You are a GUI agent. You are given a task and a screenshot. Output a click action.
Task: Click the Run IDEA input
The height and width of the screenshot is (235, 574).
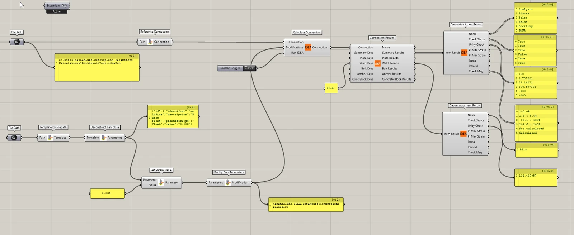coord(297,53)
